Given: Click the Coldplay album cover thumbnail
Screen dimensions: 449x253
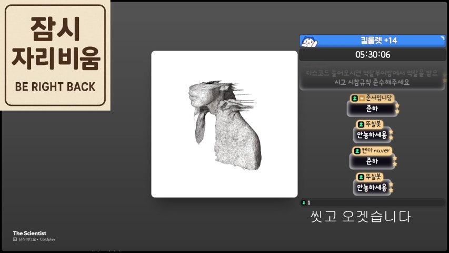Looking at the screenshot, I should tap(224, 124).
